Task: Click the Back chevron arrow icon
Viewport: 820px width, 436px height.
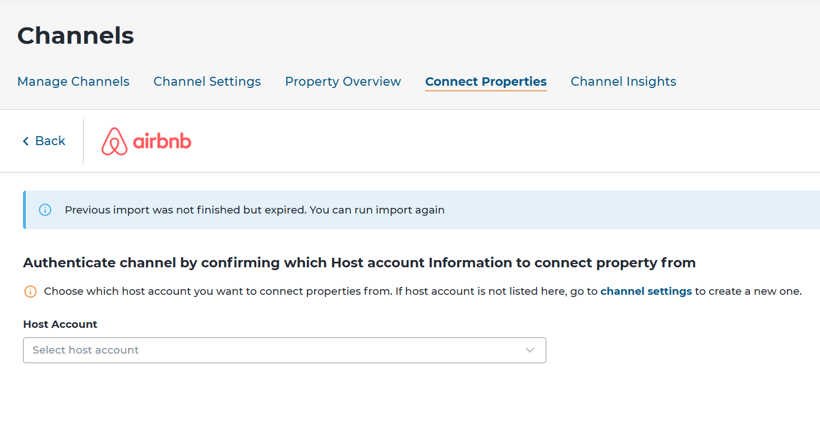Action: 25,141
